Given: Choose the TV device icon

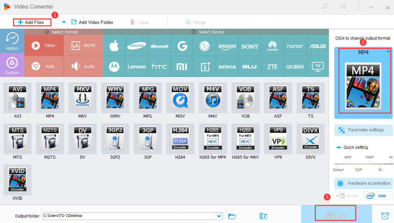Looking at the screenshot, I should click(x=318, y=66).
